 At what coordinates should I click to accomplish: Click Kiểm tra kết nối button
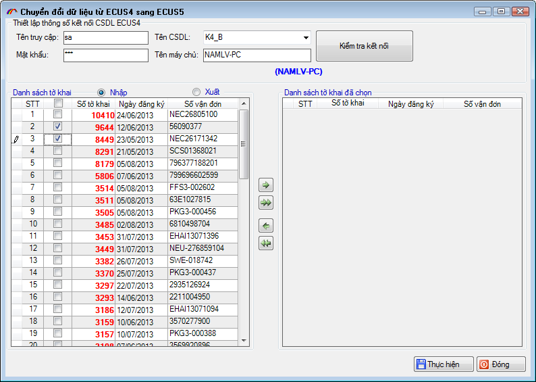pyautogui.click(x=364, y=46)
